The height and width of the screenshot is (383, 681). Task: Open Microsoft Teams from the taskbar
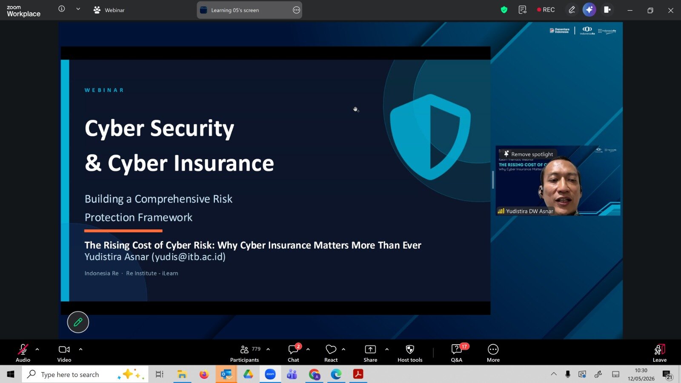click(292, 374)
